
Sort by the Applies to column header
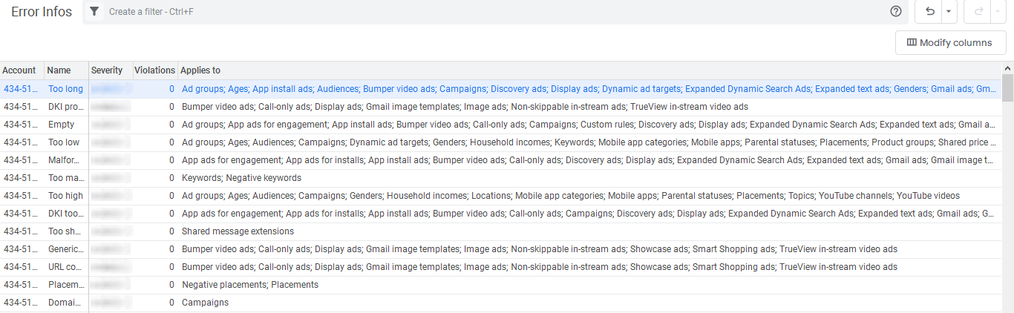(x=590, y=70)
